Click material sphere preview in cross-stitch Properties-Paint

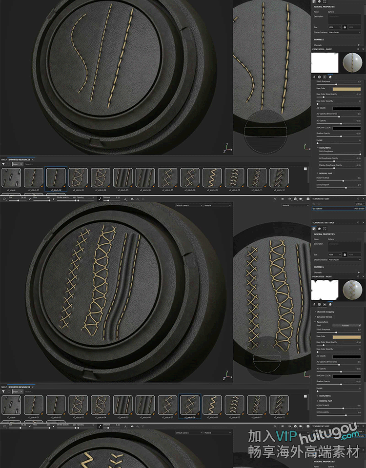[352, 290]
